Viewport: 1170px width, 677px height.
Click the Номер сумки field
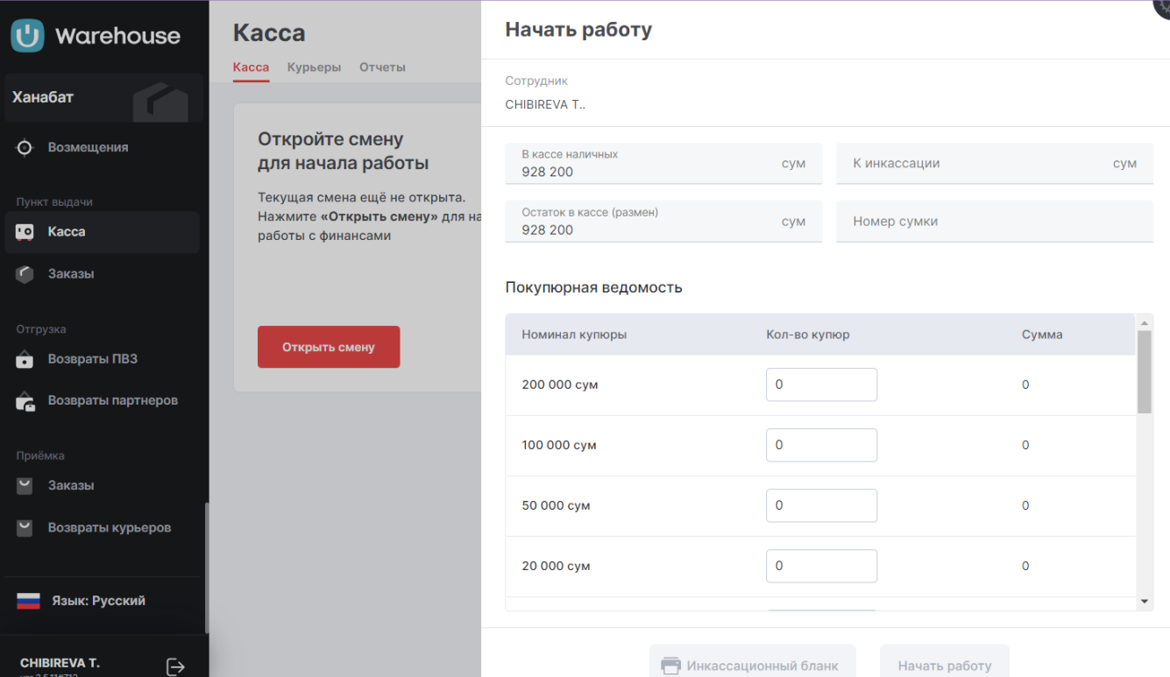[994, 222]
